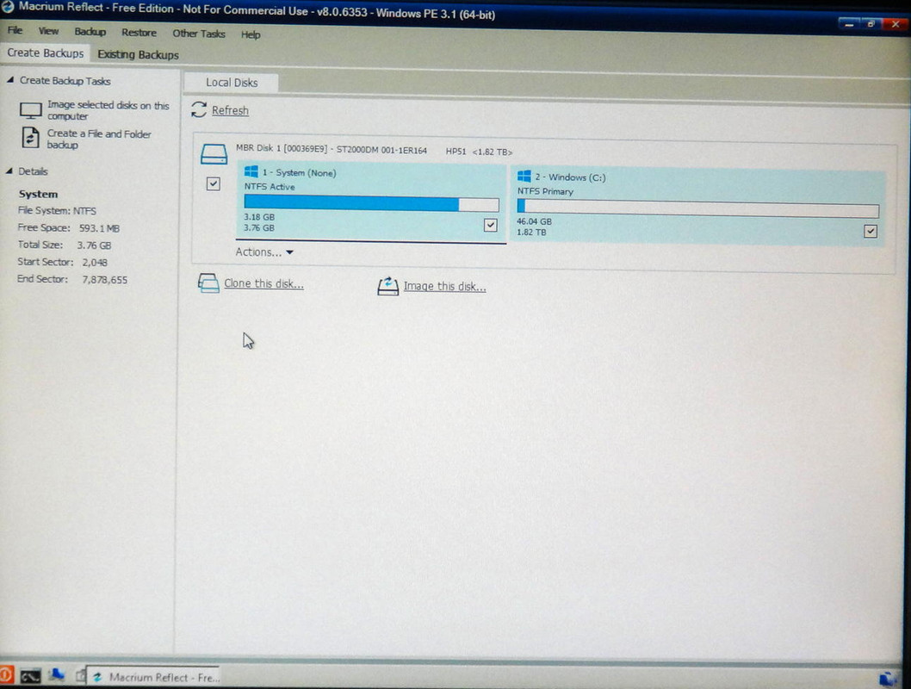Open the Backup menu
911x689 pixels.
click(90, 31)
